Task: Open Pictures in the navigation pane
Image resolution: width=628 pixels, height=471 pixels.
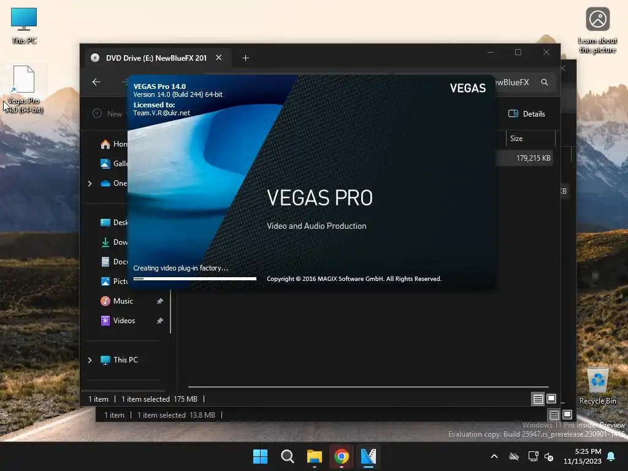Action: 113,281
